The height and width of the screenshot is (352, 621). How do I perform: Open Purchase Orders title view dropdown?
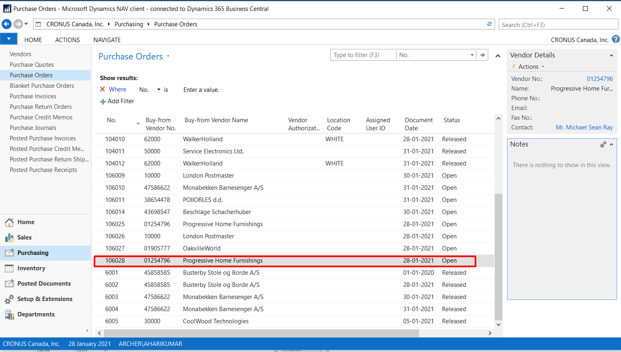[168, 57]
